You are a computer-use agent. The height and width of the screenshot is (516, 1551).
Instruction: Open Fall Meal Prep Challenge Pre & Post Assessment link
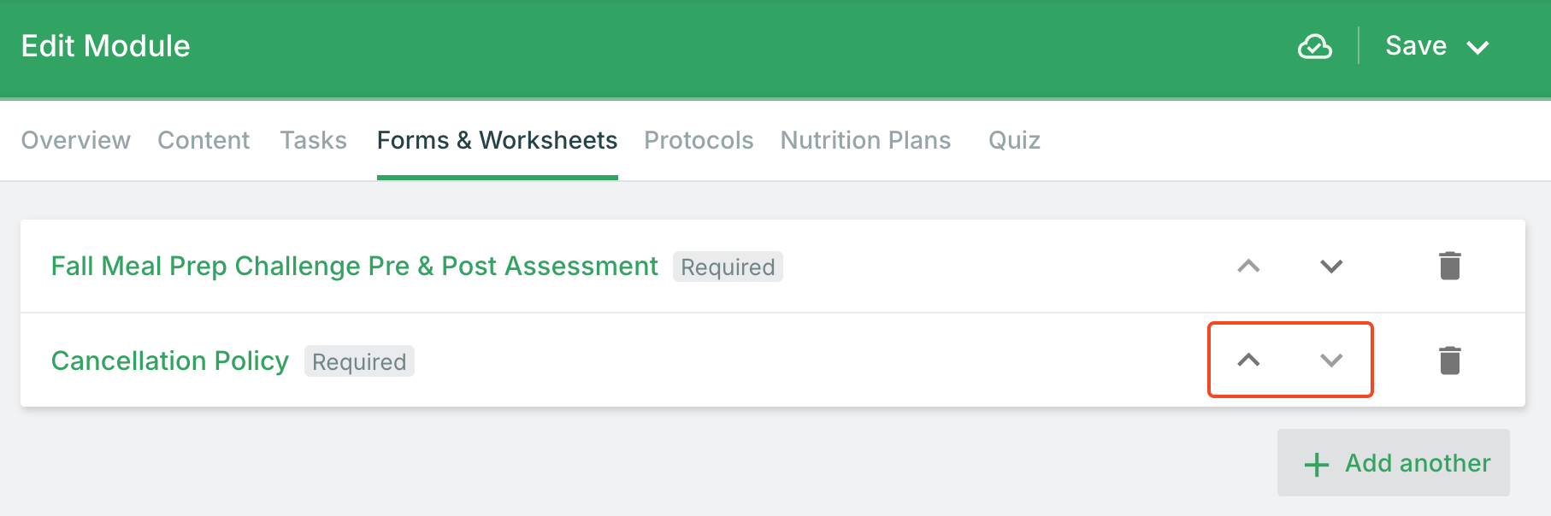click(354, 266)
